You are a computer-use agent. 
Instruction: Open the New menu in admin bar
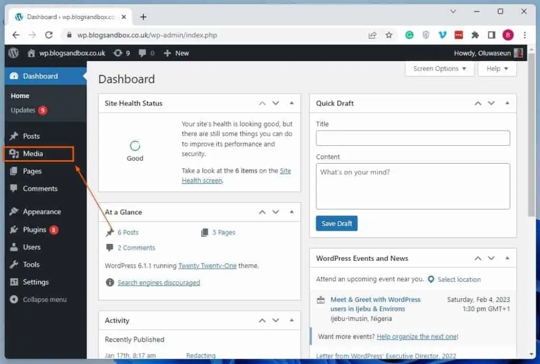coord(176,53)
